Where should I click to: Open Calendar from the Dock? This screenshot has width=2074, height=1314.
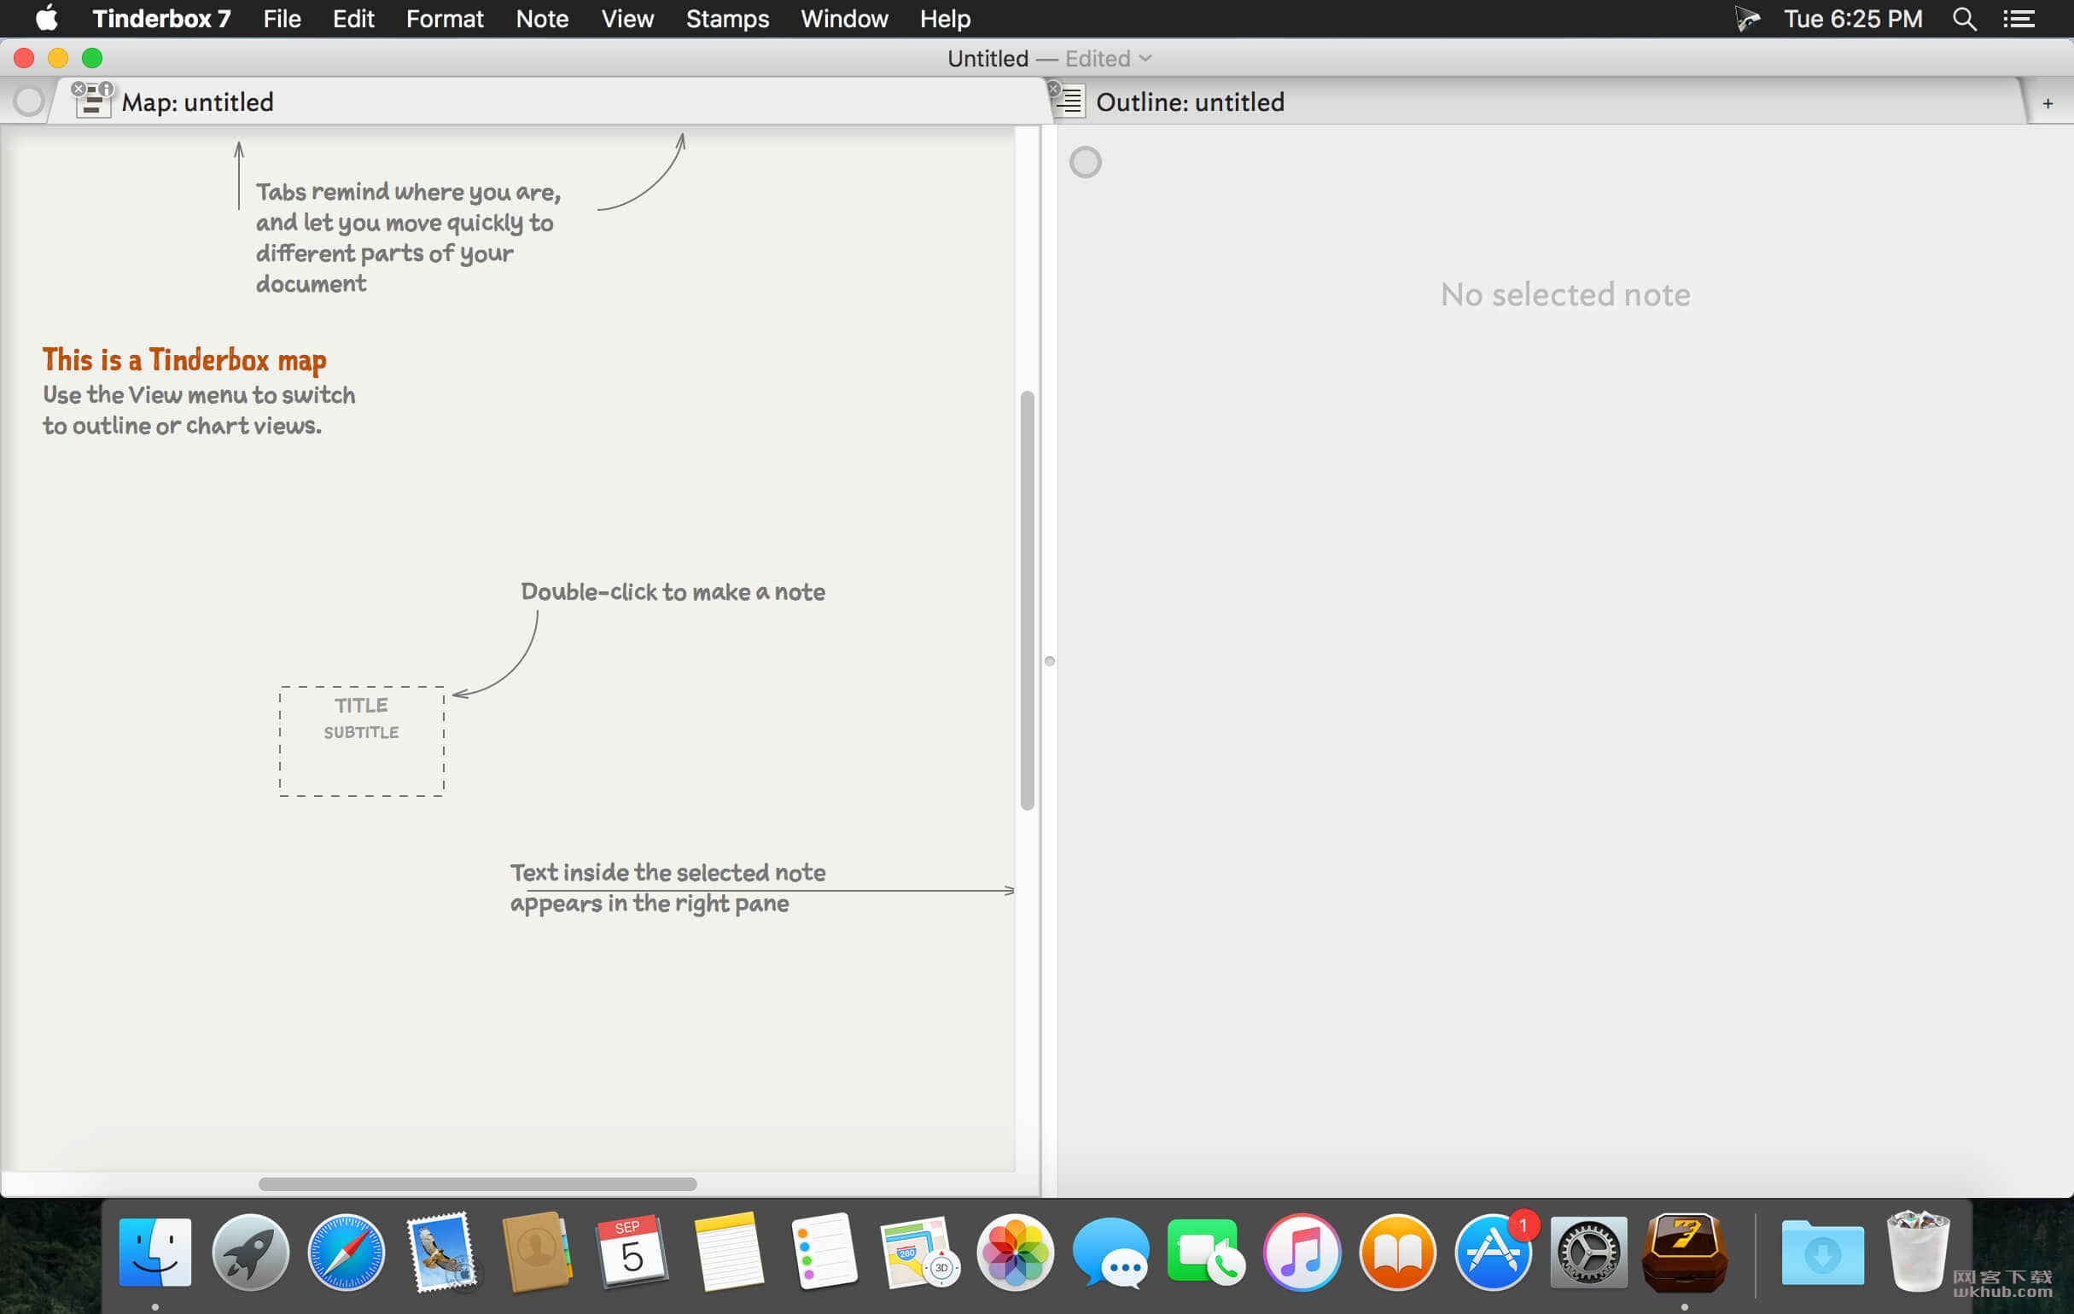tap(632, 1253)
